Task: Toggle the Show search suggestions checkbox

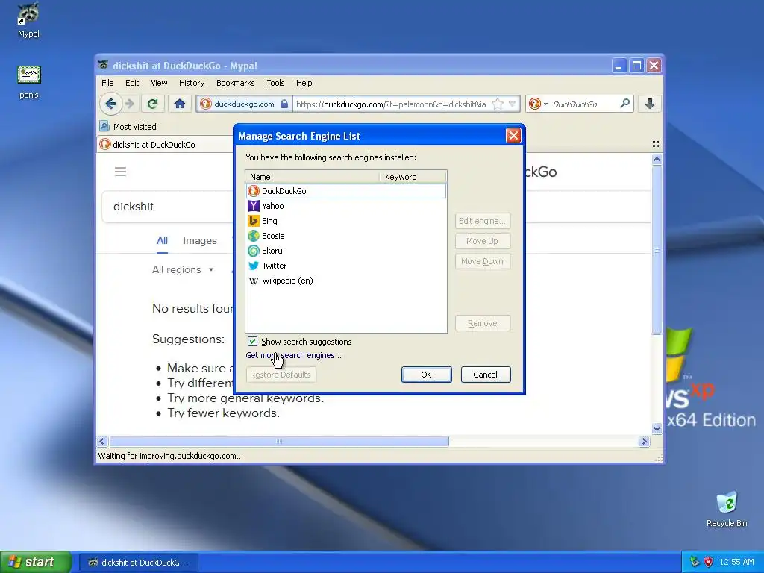Action: click(x=252, y=342)
